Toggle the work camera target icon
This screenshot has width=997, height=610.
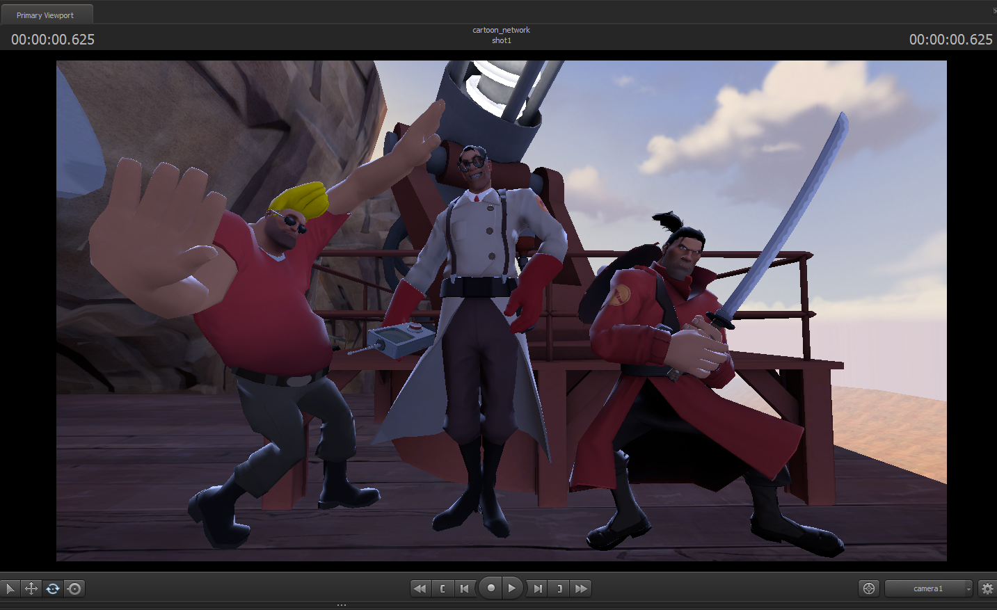869,588
